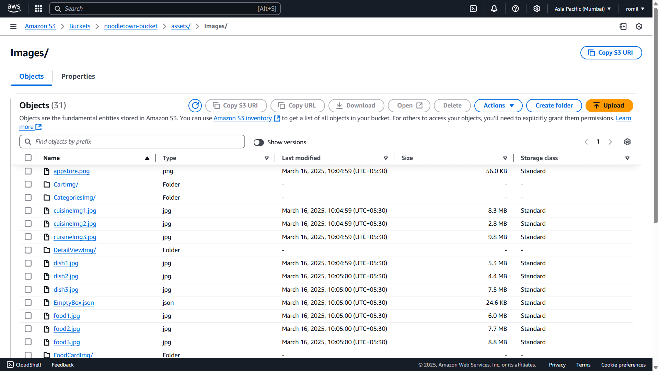The width and height of the screenshot is (659, 371).
Task: Check the box for appstore.png
Action: [x=28, y=171]
